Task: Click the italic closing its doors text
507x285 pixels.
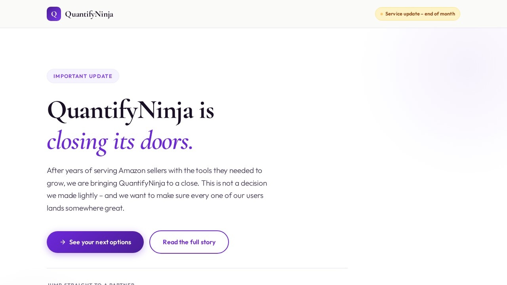Action: pos(120,141)
